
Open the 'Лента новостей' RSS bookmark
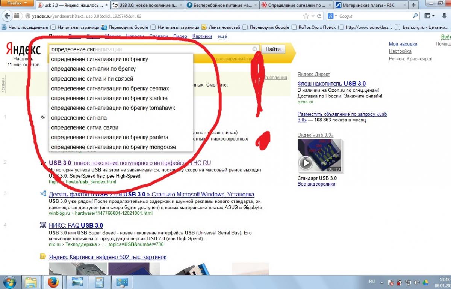pos(221,27)
